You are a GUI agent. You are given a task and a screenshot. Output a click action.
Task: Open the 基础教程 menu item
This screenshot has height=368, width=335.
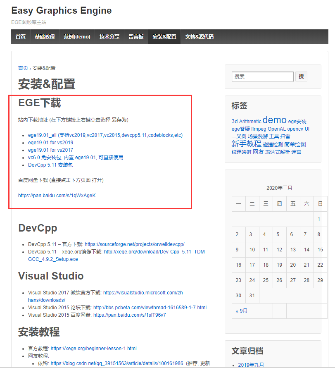coord(45,36)
